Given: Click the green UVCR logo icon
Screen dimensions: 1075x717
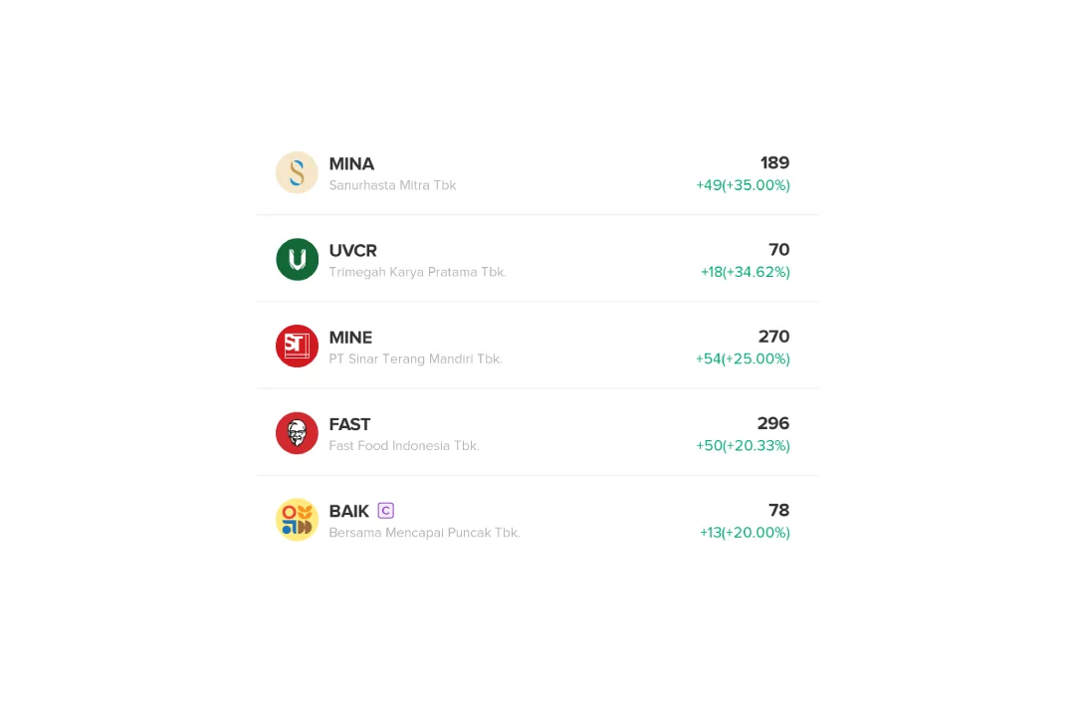Looking at the screenshot, I should click(297, 259).
